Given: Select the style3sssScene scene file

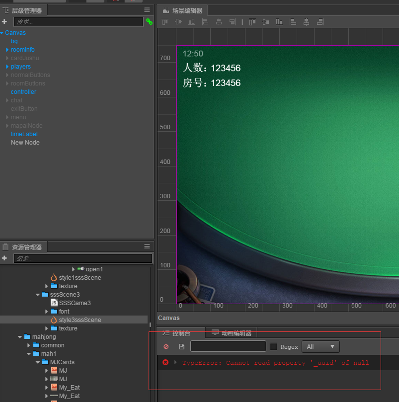Looking at the screenshot, I should point(80,320).
